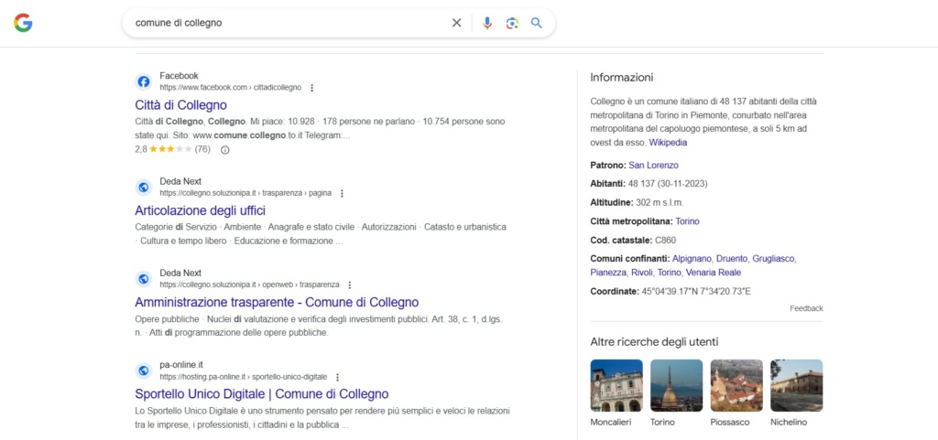Click the Facebook favicon in the first result
Screen dimensions: 938x440
tap(144, 81)
